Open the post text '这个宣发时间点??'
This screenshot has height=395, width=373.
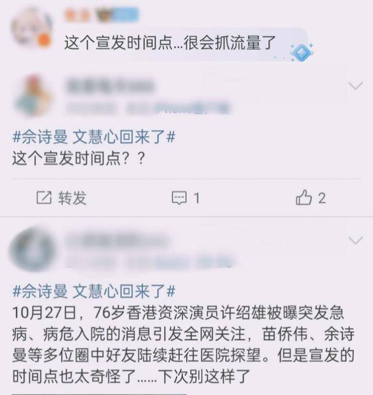79,159
